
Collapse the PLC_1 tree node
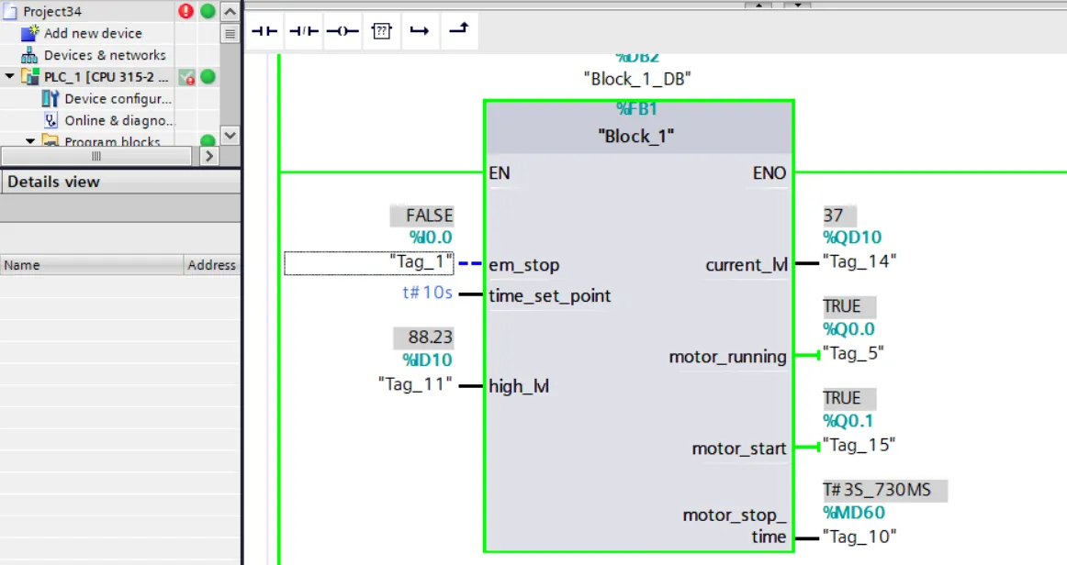click(x=9, y=76)
